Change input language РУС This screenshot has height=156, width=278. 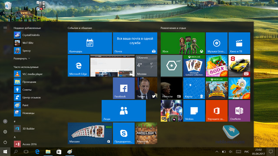click(x=247, y=152)
